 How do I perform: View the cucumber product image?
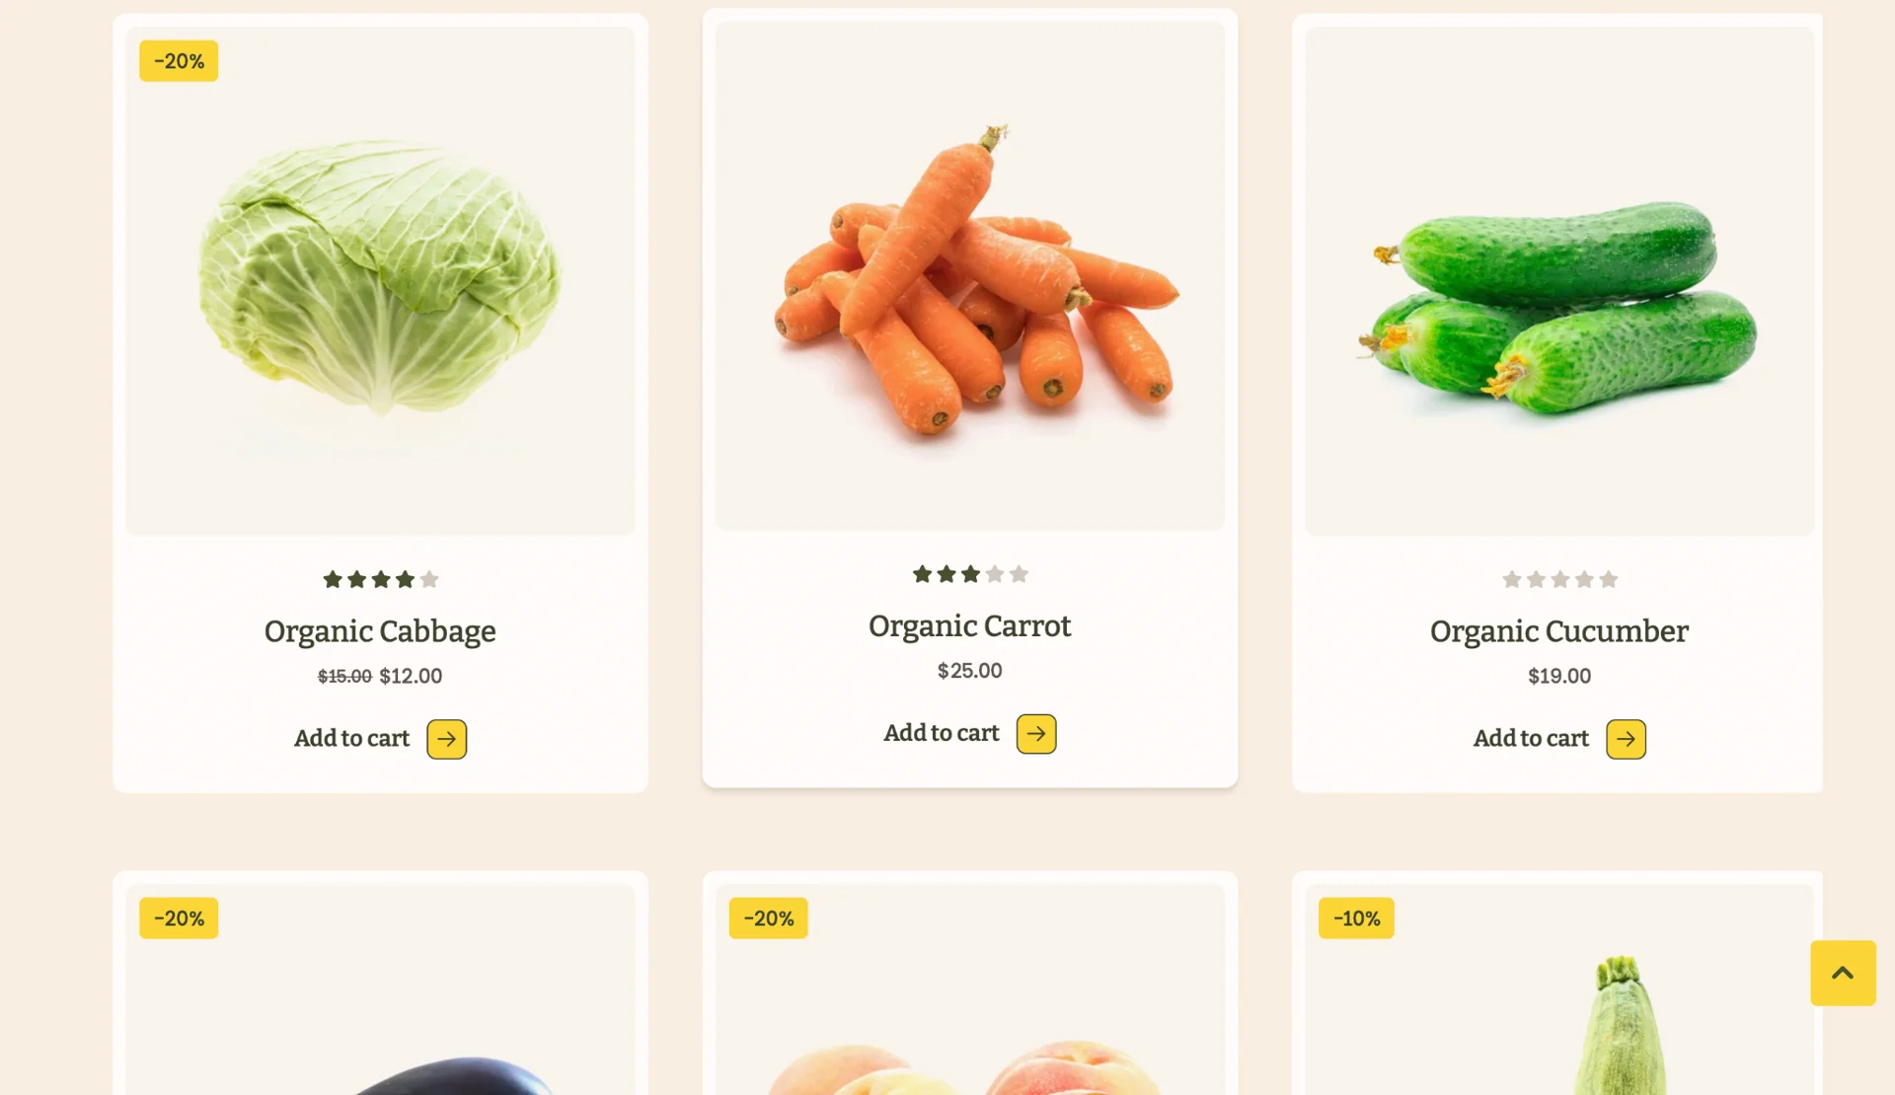click(1559, 281)
